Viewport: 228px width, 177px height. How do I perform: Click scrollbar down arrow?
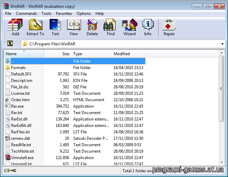tap(222, 162)
